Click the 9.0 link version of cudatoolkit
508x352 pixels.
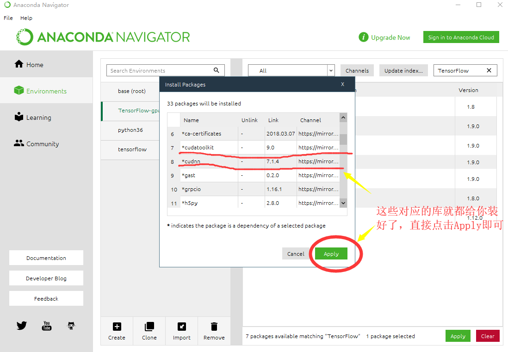[270, 148]
